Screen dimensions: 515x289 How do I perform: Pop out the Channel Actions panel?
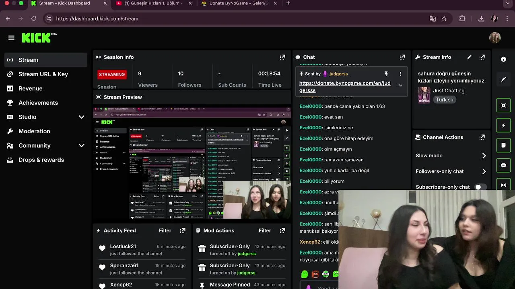pos(482,137)
